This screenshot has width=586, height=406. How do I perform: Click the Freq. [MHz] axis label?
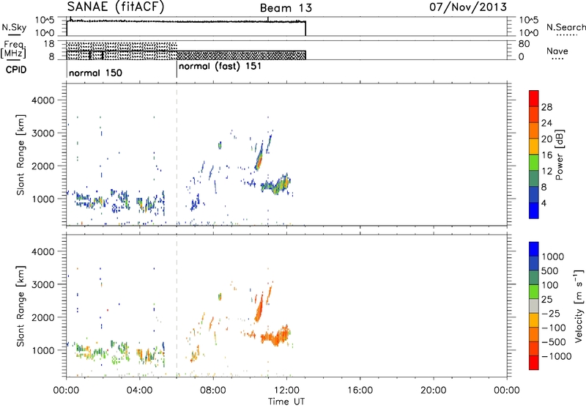click(13, 49)
